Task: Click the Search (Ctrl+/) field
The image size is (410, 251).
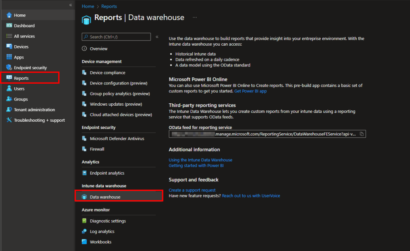Action: [116, 37]
